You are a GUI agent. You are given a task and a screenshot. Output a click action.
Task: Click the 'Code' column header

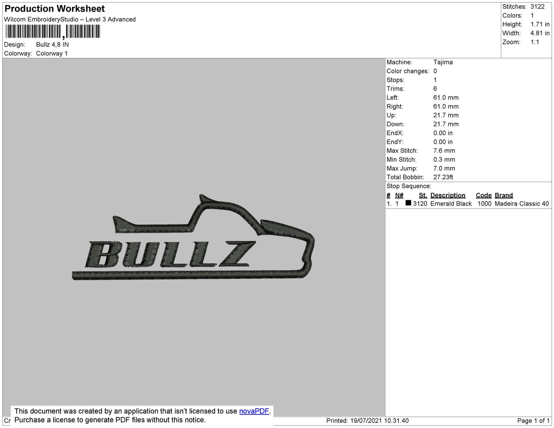click(484, 195)
